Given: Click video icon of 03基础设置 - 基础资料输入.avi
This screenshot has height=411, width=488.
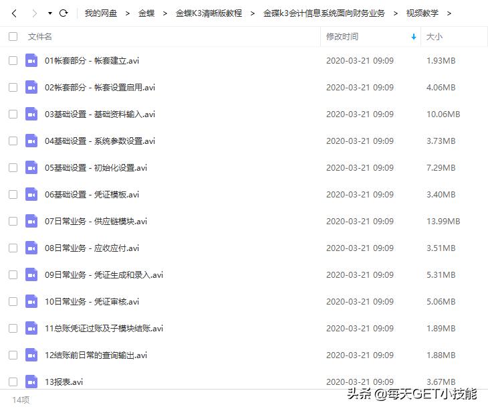Looking at the screenshot, I should click(x=31, y=114).
